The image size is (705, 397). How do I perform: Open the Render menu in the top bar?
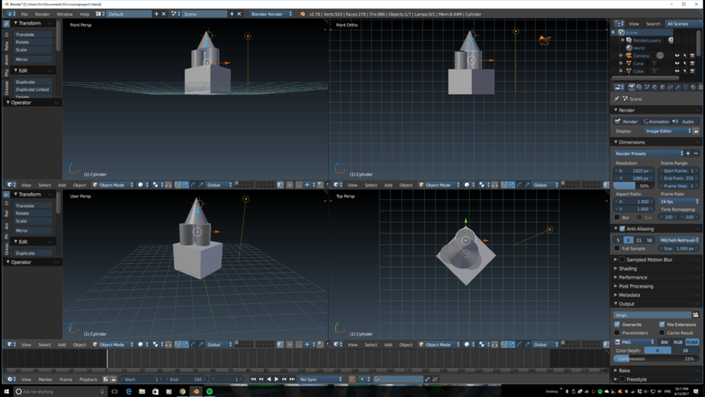[43, 13]
